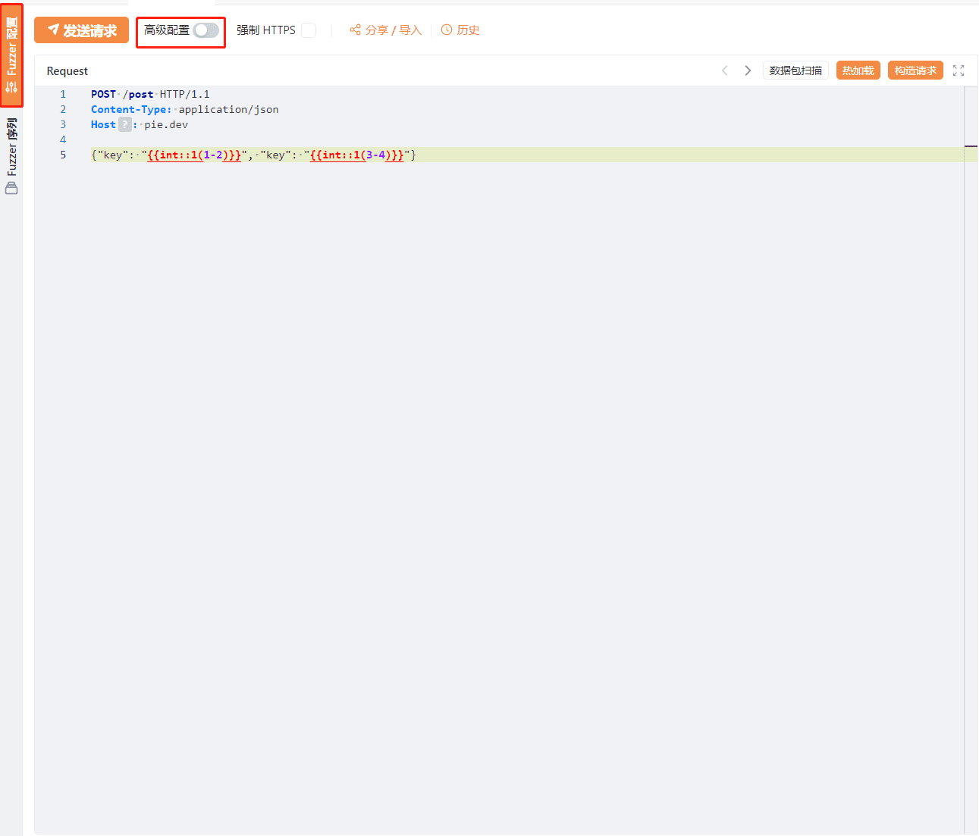The width and height of the screenshot is (979, 836).
Task: Click the 数据包扫描 button
Action: tap(795, 70)
